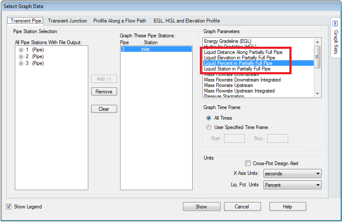Open Profile Along a Flow Path tab
This screenshot has width=342, height=222.
pos(120,21)
